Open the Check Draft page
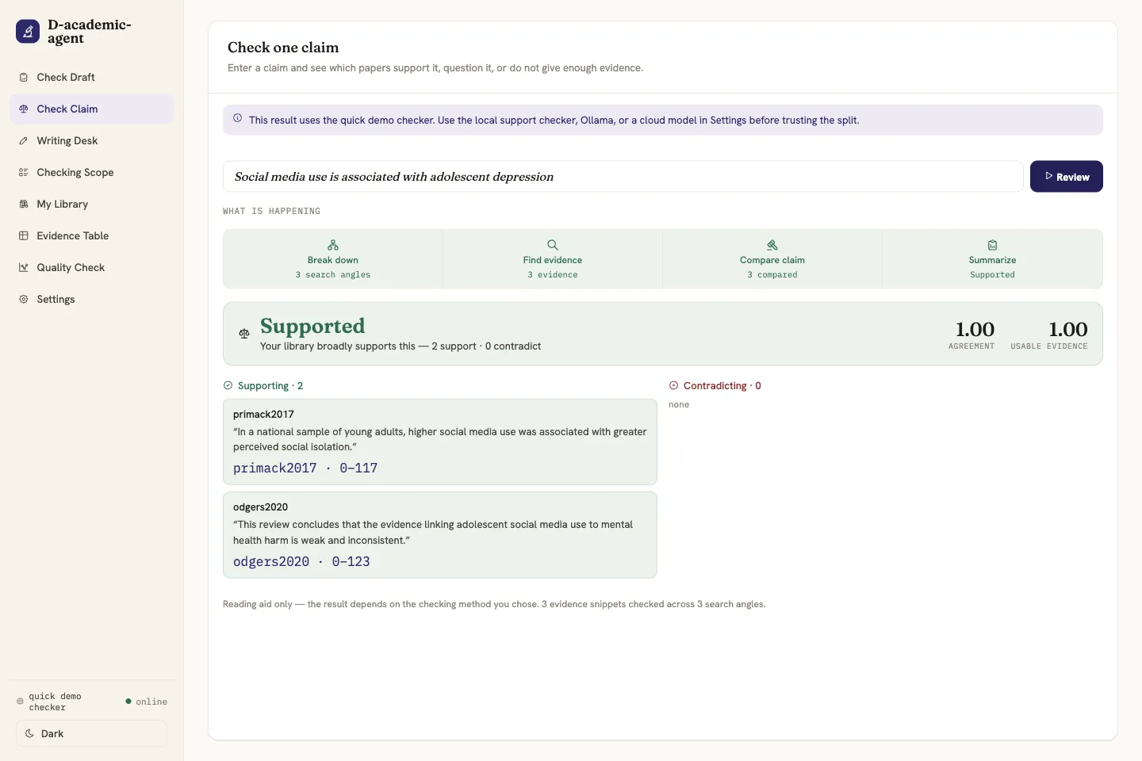This screenshot has width=1142, height=761. click(x=91, y=77)
